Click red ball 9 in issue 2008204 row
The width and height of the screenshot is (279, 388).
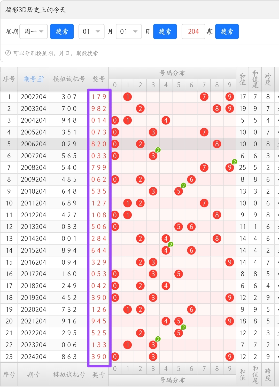(230, 168)
